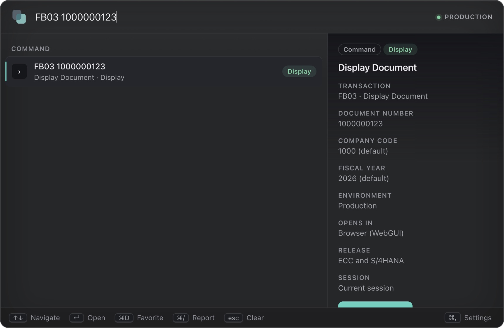Click the ⌘D Favorite shortcut key

(124, 318)
